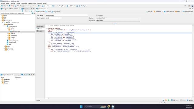Click into the View Name input field

(x=67, y=15)
